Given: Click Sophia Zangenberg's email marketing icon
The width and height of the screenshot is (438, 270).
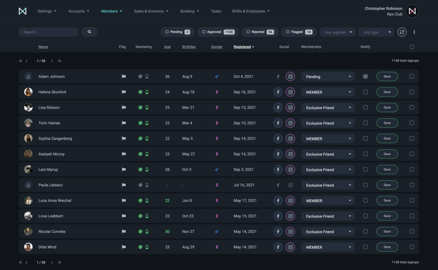Looking at the screenshot, I should (140, 138).
